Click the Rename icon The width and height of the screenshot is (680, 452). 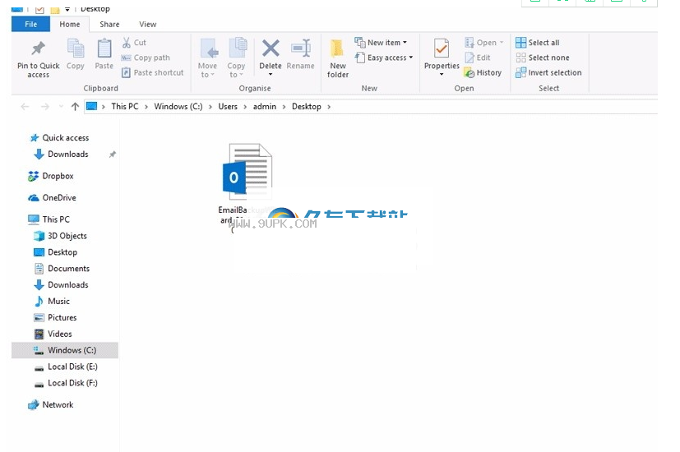(301, 48)
